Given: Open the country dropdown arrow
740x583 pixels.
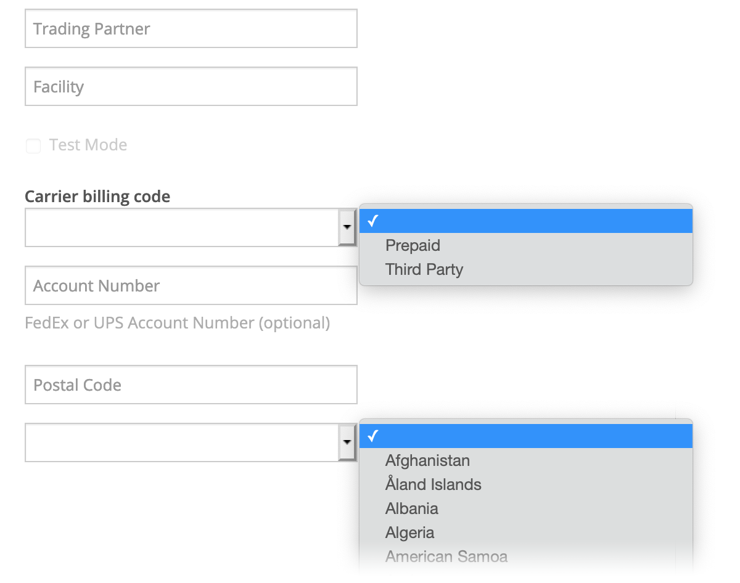Looking at the screenshot, I should (x=347, y=442).
